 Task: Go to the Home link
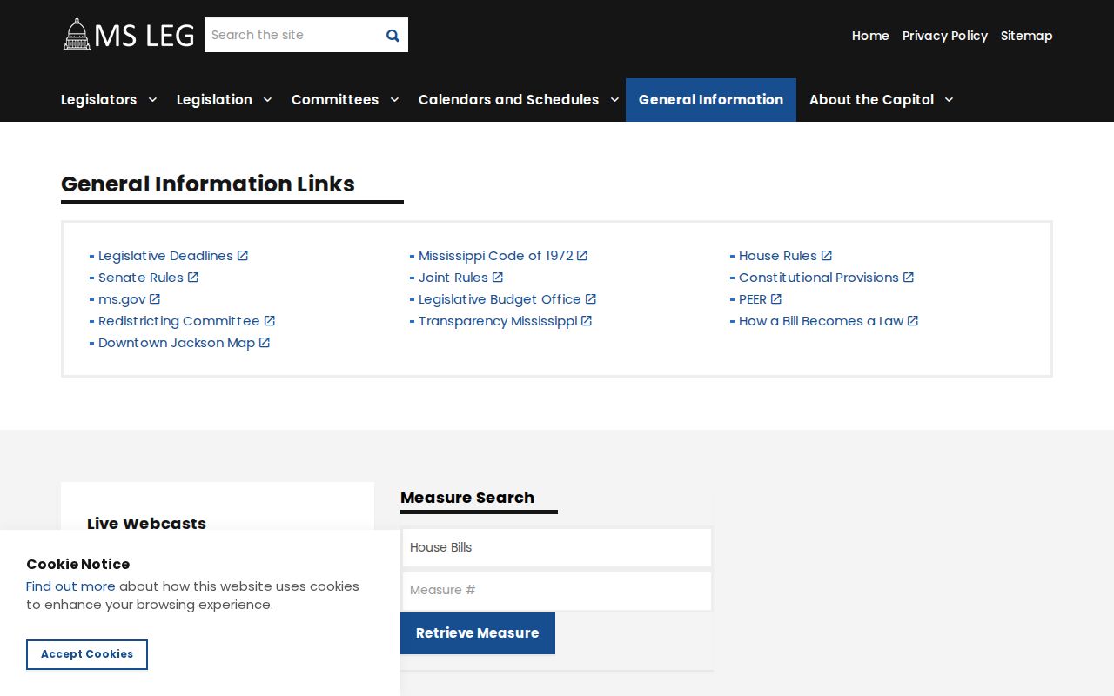(x=870, y=36)
